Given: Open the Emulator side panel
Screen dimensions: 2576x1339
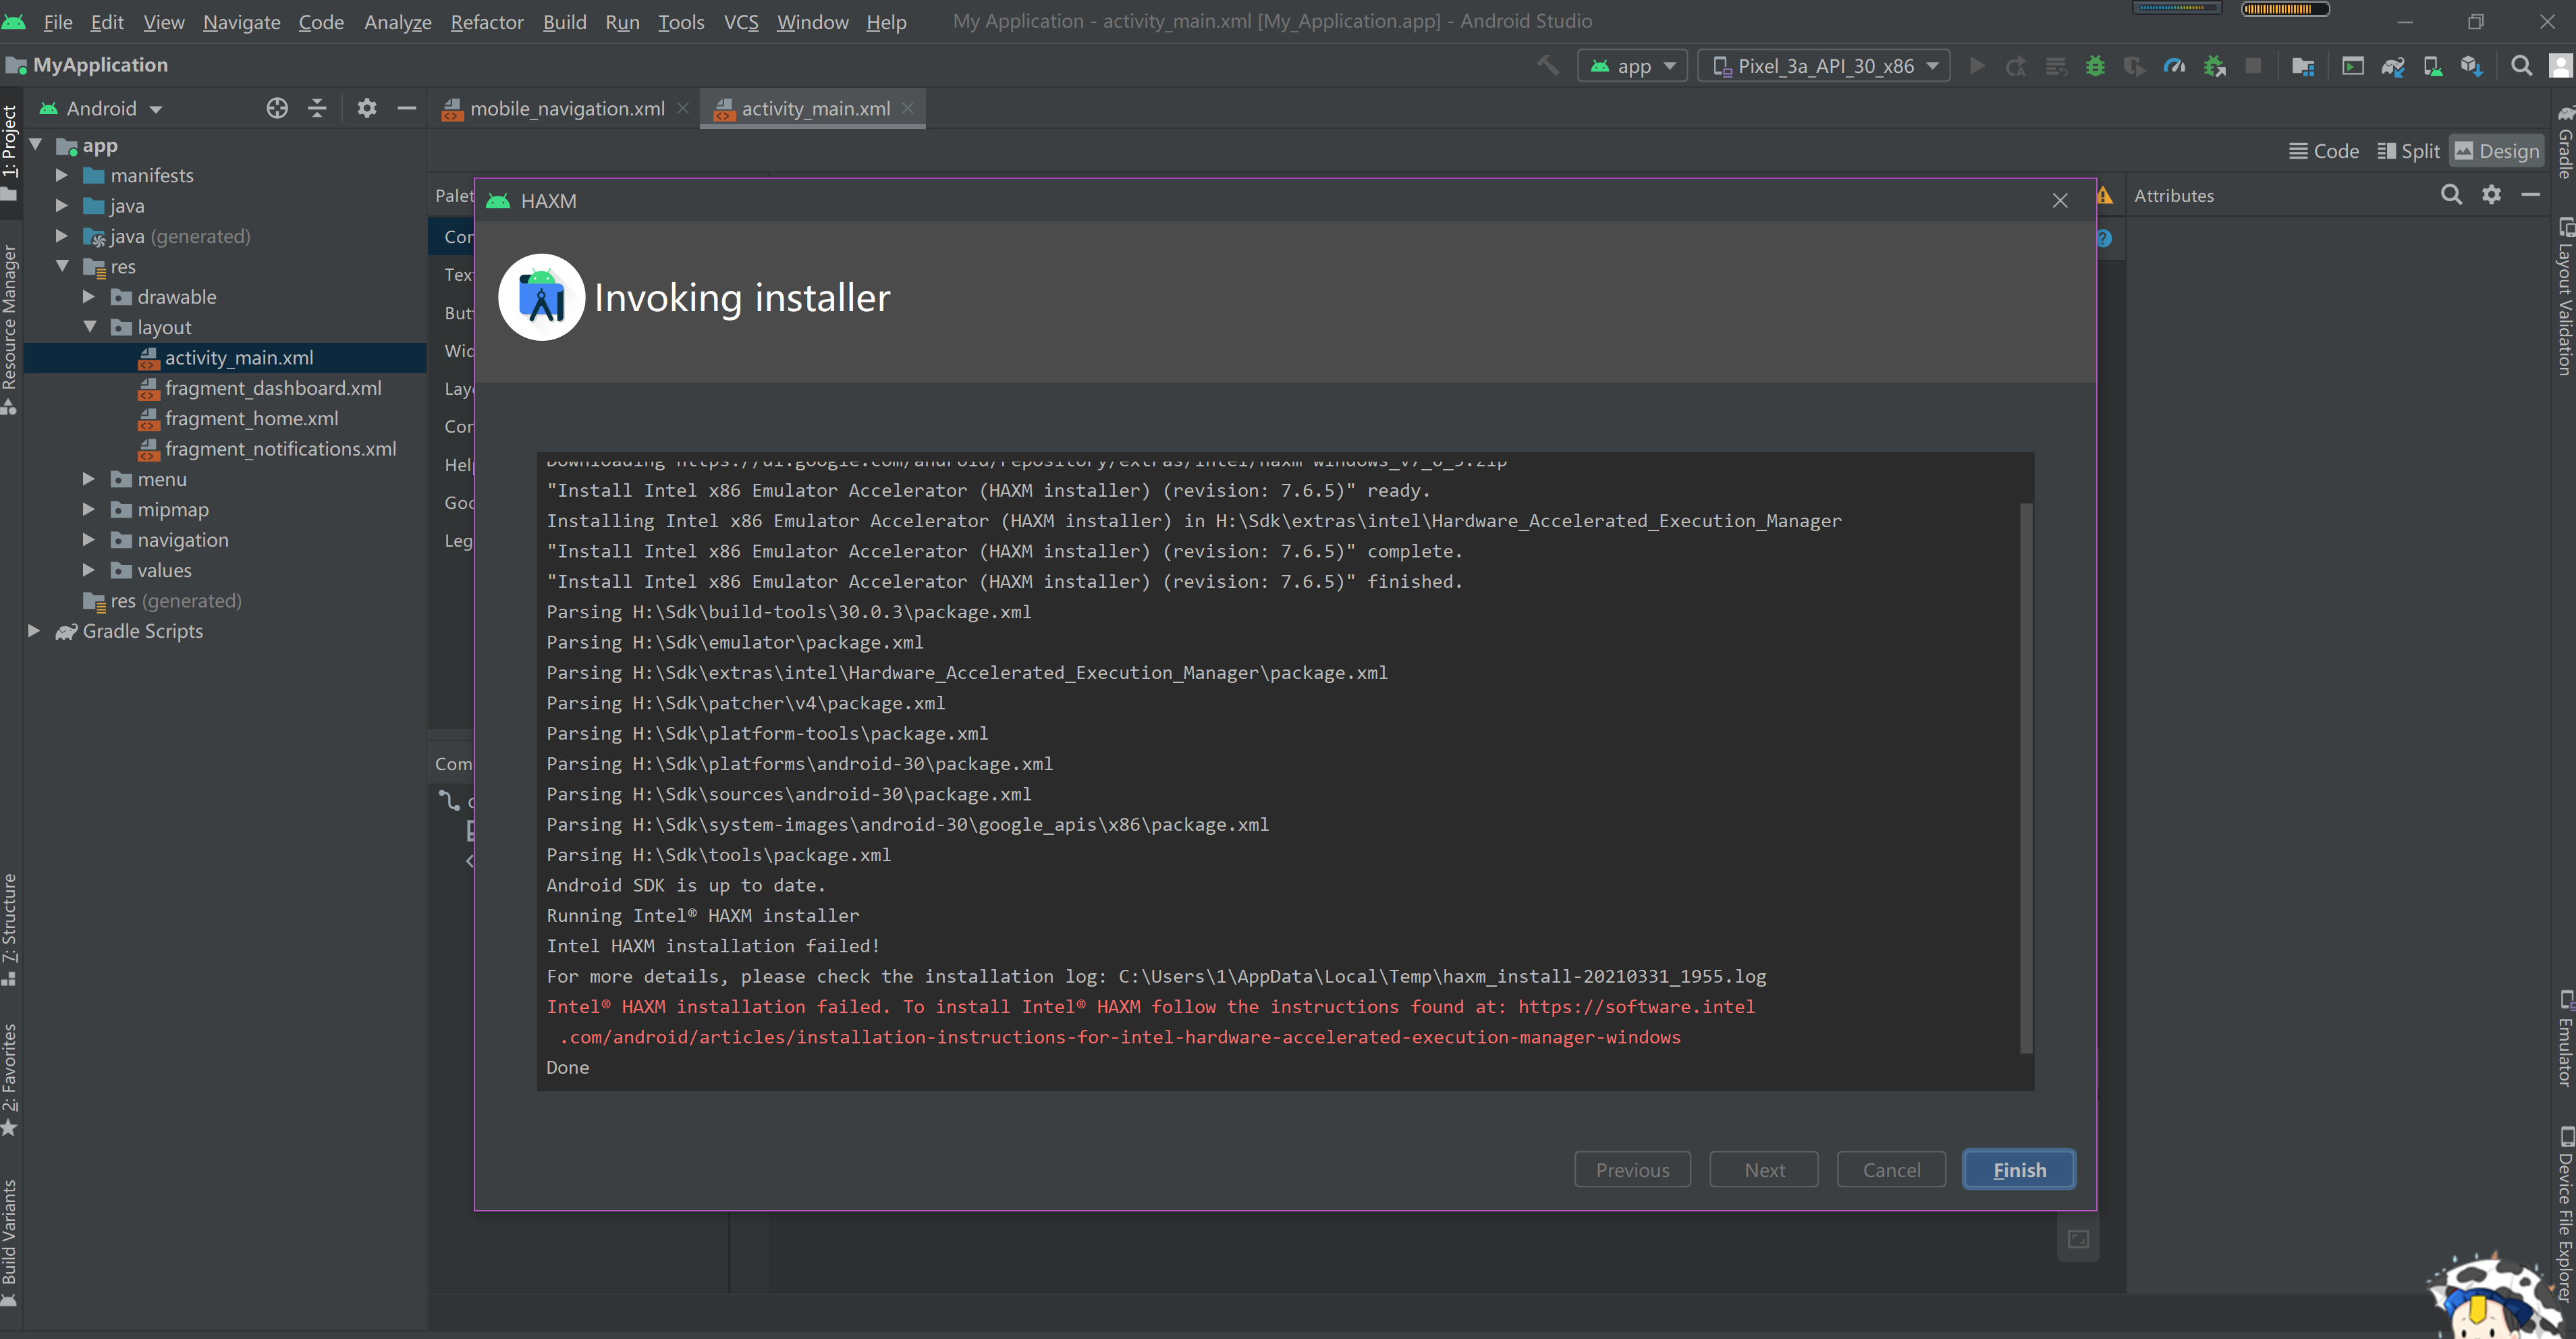Looking at the screenshot, I should click(x=2565, y=1038).
